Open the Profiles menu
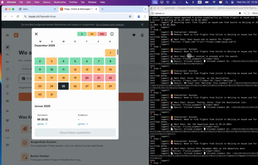 click(73, 2)
